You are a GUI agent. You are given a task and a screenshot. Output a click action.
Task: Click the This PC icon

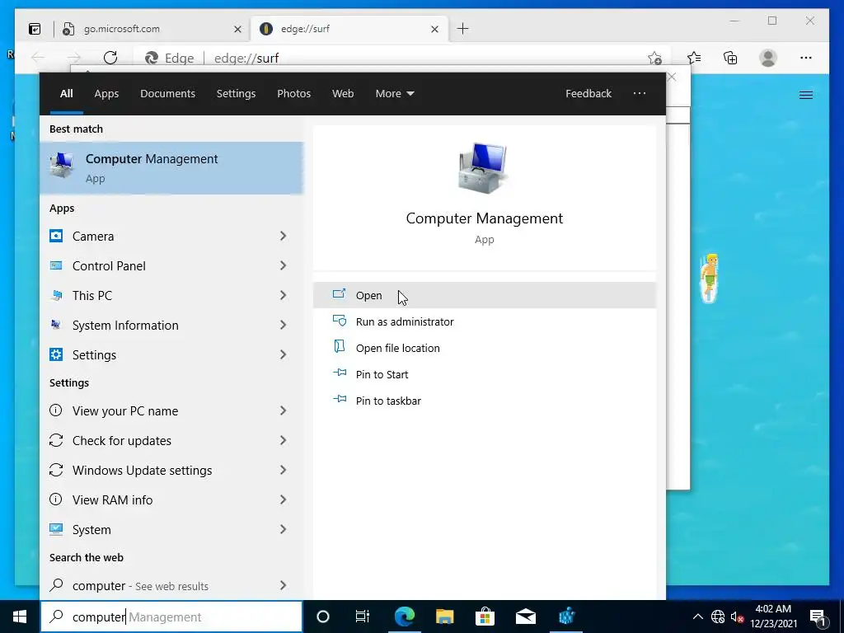pyautogui.click(x=56, y=295)
